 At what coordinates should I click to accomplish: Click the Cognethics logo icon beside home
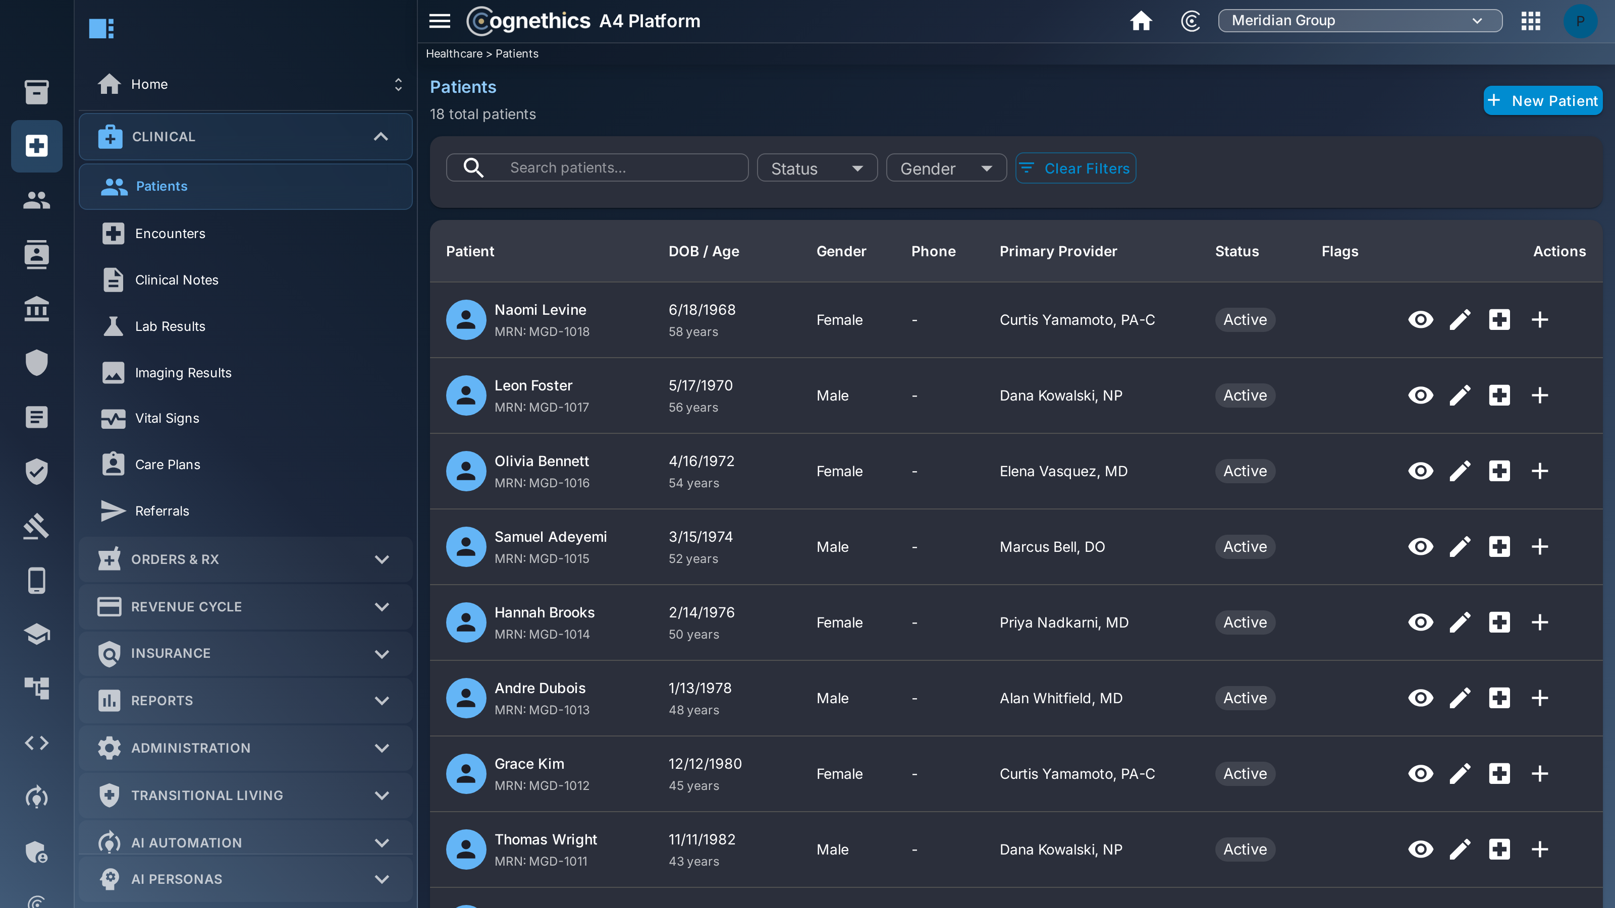click(1191, 21)
